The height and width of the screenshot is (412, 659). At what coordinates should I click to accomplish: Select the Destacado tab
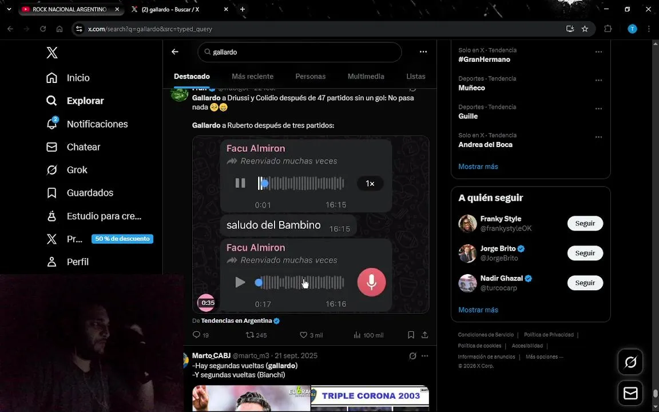[x=192, y=77]
